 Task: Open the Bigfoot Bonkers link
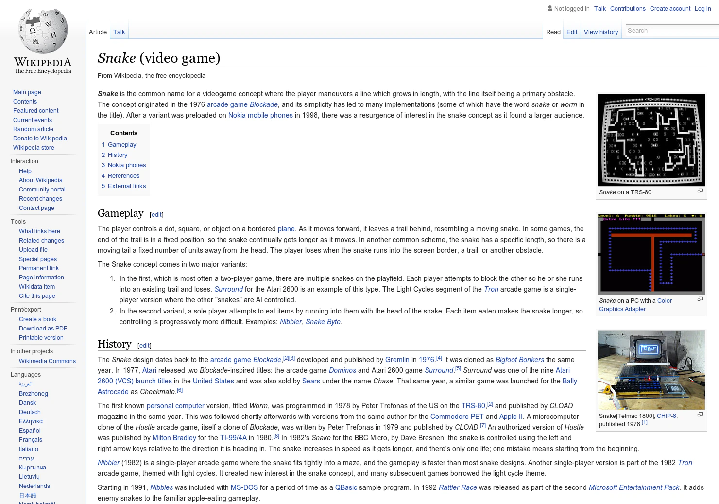(520, 360)
